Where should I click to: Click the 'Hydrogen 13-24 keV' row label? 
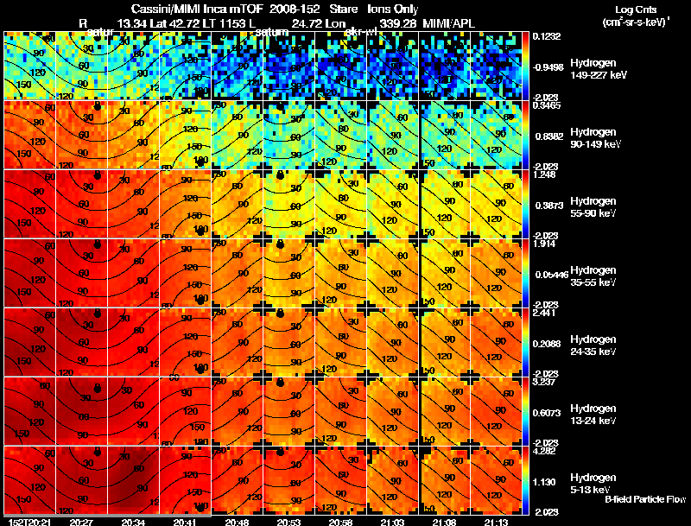pos(593,415)
